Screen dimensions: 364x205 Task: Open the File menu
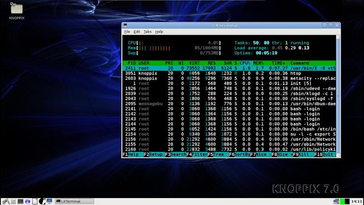click(127, 32)
